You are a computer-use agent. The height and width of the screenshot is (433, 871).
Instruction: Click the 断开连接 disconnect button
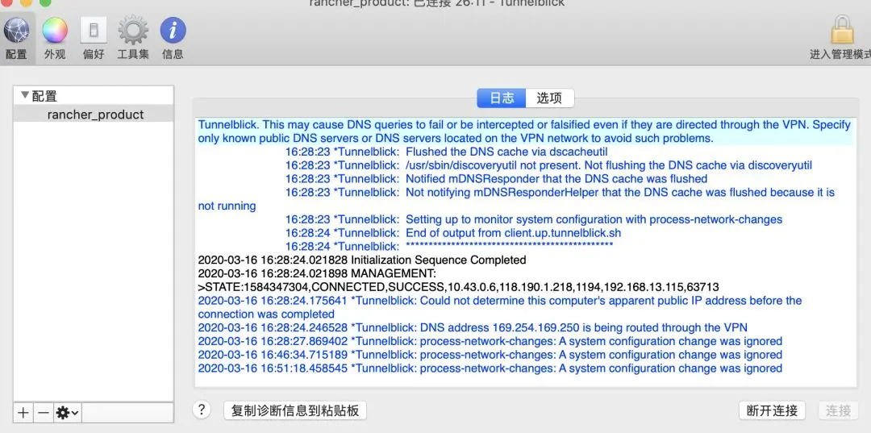(772, 410)
